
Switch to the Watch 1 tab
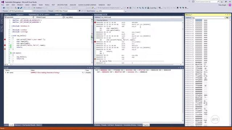click(x=39, y=125)
